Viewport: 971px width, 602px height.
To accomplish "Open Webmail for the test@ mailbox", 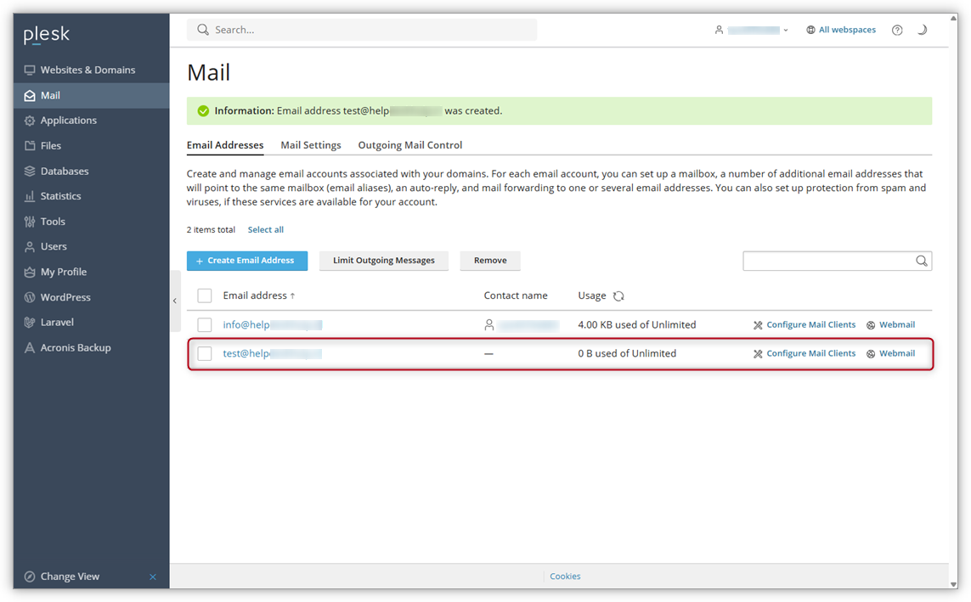I will point(897,353).
